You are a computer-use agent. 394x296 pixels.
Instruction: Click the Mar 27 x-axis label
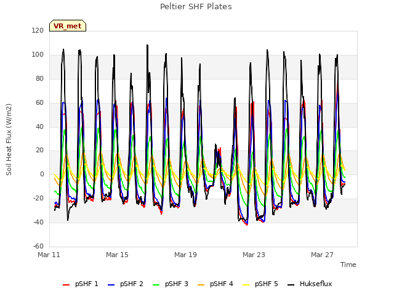tap(322, 255)
